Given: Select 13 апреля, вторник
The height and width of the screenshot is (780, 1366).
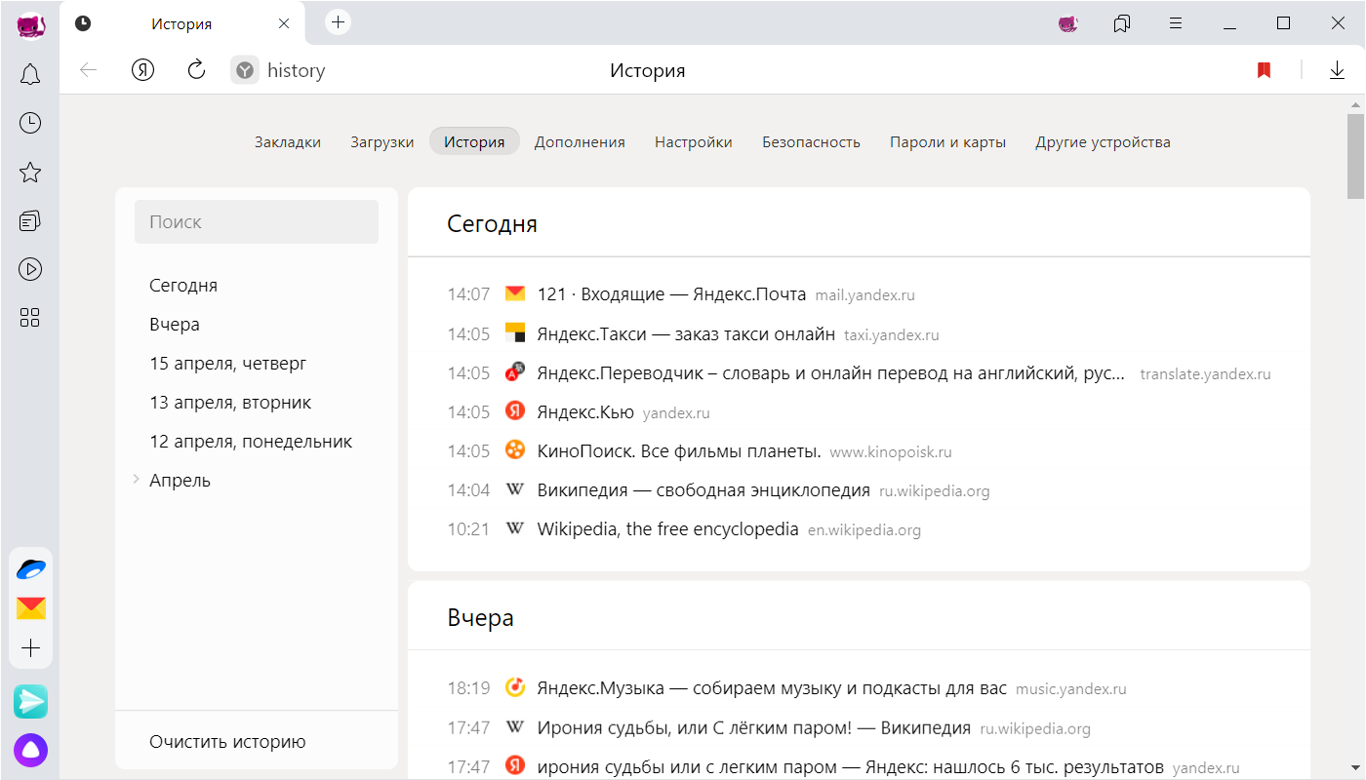Looking at the screenshot, I should 230,403.
